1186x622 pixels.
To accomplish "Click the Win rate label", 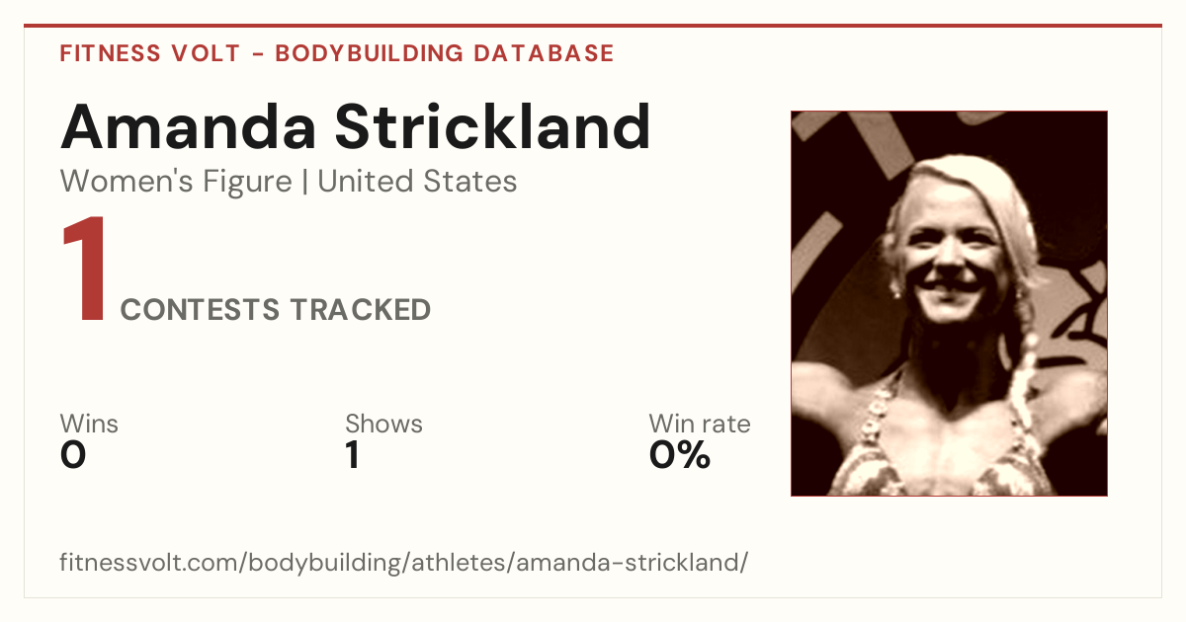I will [700, 424].
